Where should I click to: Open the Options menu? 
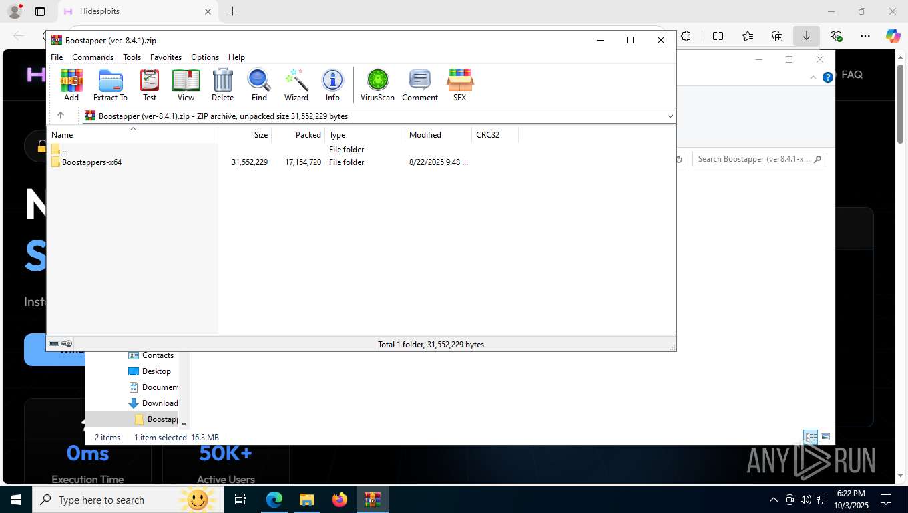click(x=205, y=57)
